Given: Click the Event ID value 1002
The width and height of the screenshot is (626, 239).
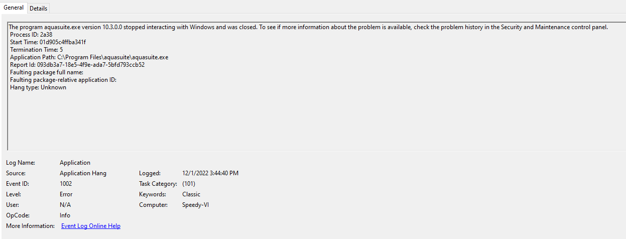Looking at the screenshot, I should [x=66, y=184].
